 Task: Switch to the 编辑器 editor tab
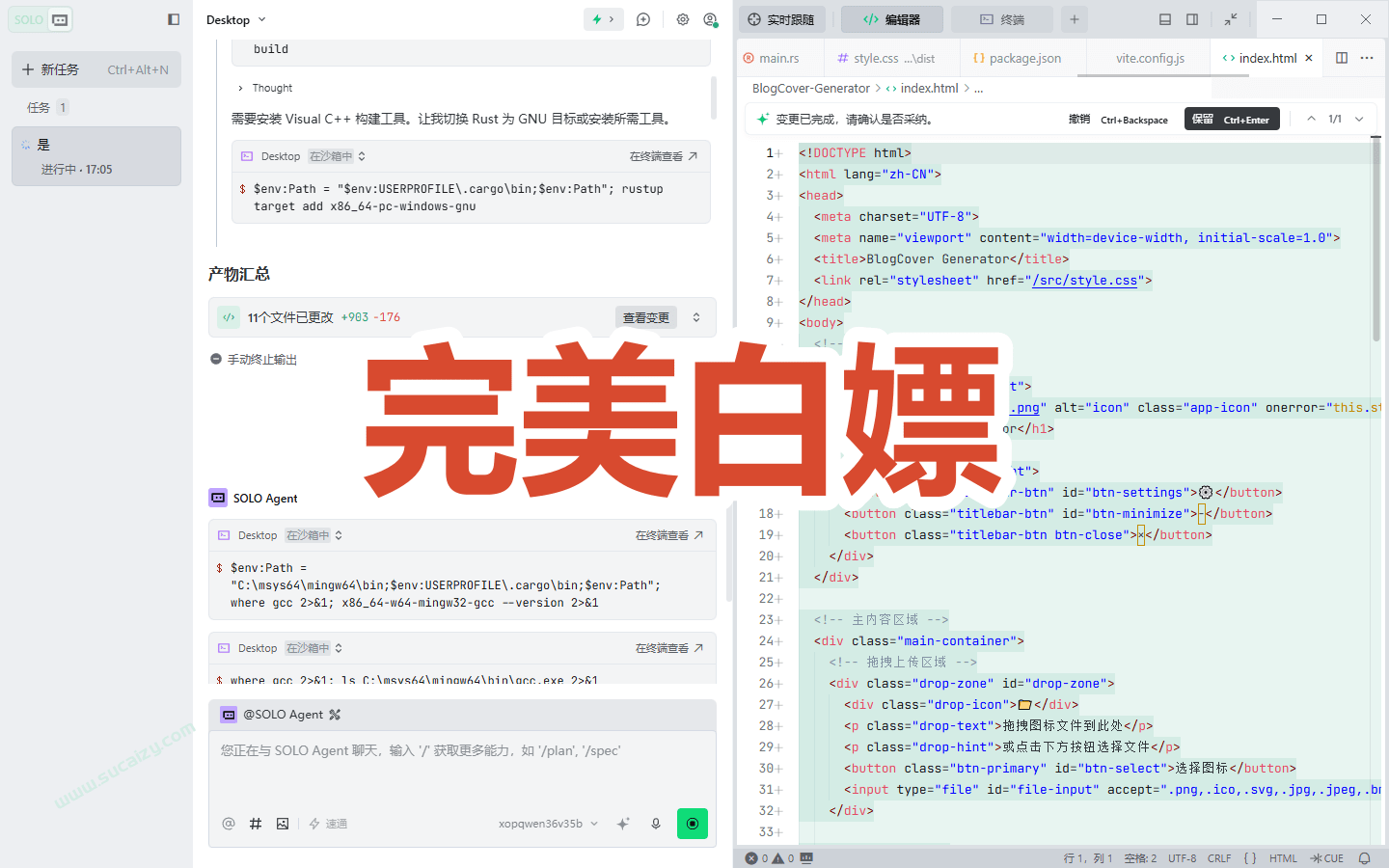coord(890,19)
